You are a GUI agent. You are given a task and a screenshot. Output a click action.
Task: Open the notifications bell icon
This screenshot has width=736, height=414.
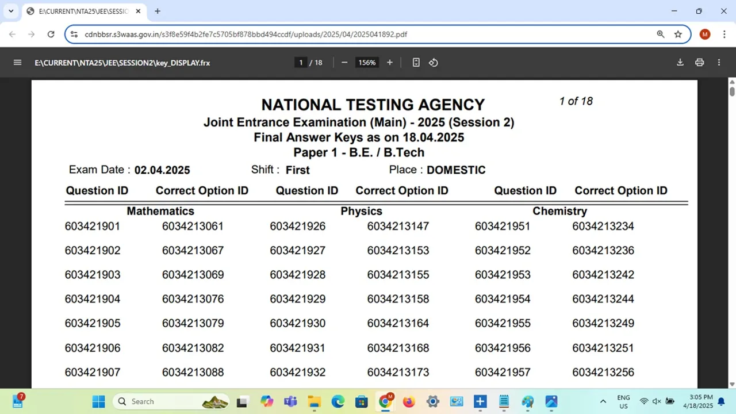click(721, 401)
